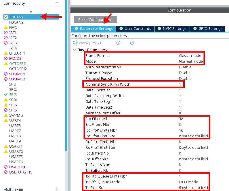
Task: Go to previous search result arrow
Action: pyautogui.click(x=118, y=43)
